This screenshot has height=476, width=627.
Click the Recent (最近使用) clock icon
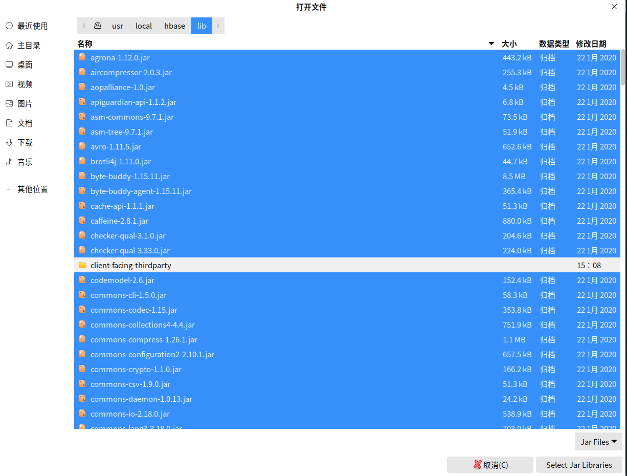click(9, 26)
